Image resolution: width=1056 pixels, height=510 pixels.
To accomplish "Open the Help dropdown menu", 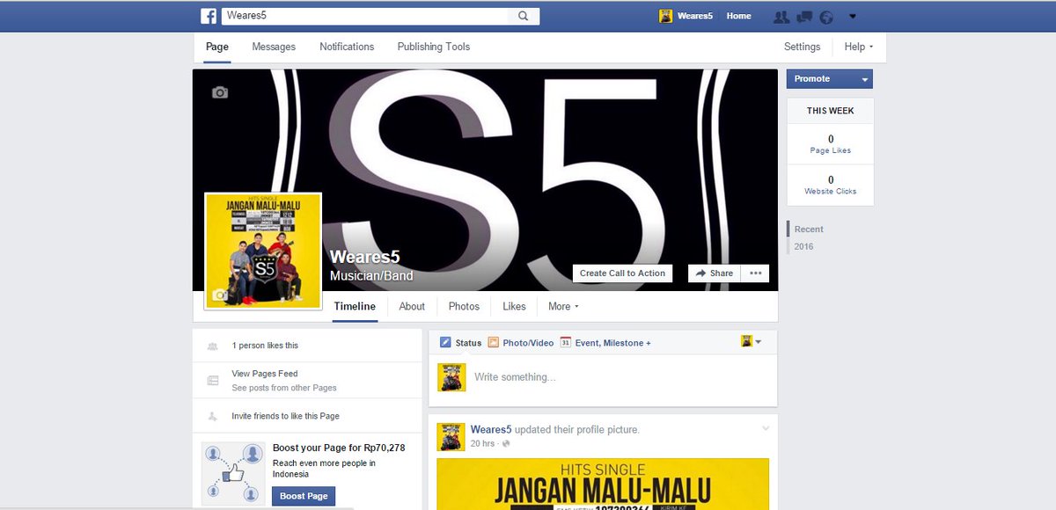I will [x=859, y=47].
